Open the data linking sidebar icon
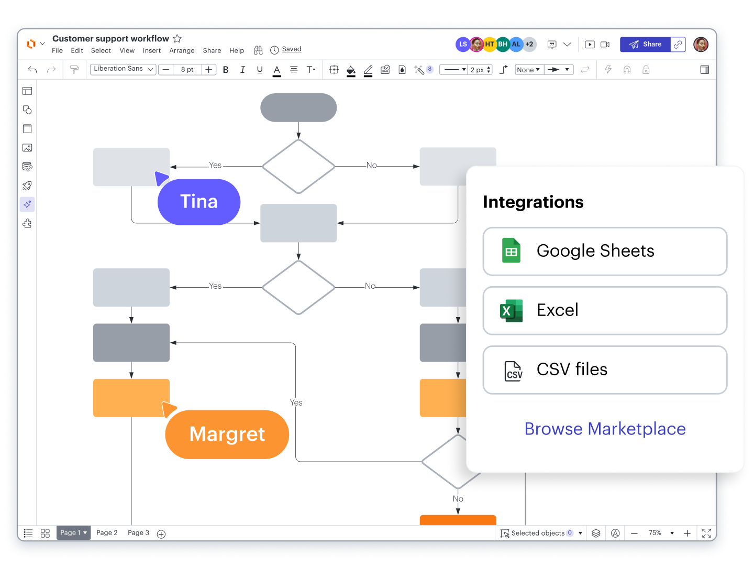 [27, 167]
